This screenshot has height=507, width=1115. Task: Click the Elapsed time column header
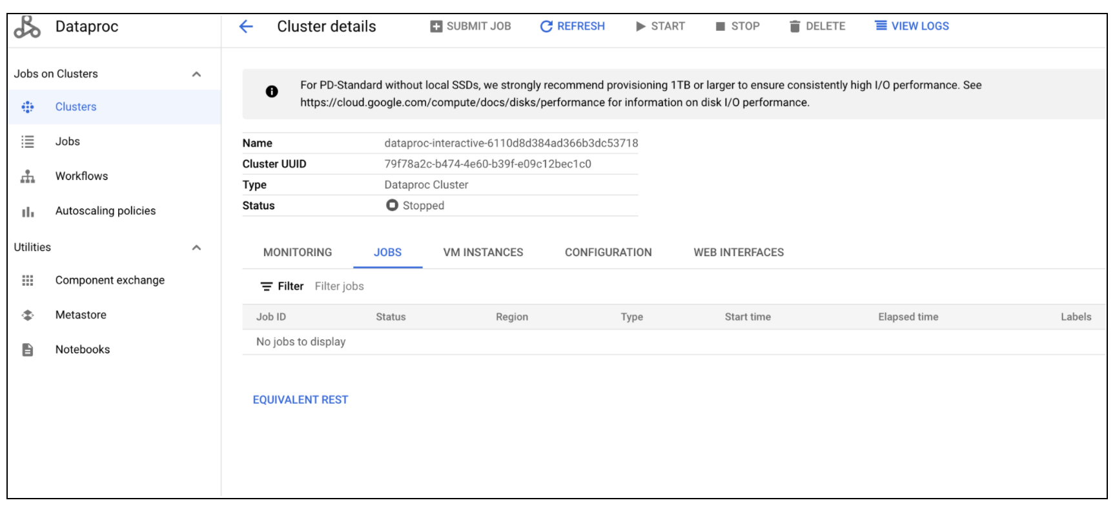coord(908,317)
